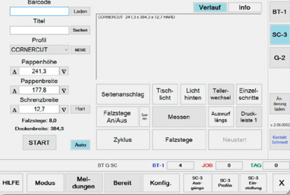
Task: Click the Messen button
Action: click(179, 117)
